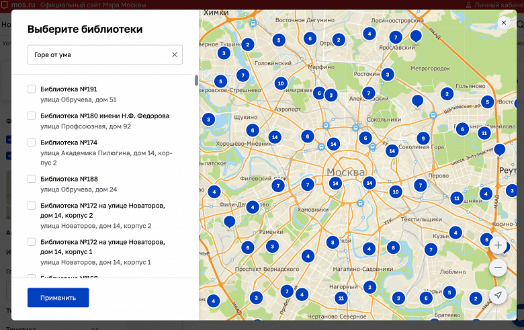524x330 pixels.
Task: Check Библиотека №172 корпус 2 checkbox
Action: pos(32,205)
